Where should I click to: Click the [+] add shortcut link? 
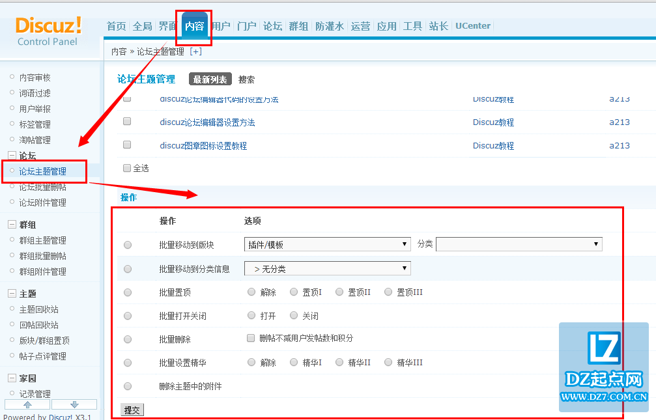[x=196, y=51]
